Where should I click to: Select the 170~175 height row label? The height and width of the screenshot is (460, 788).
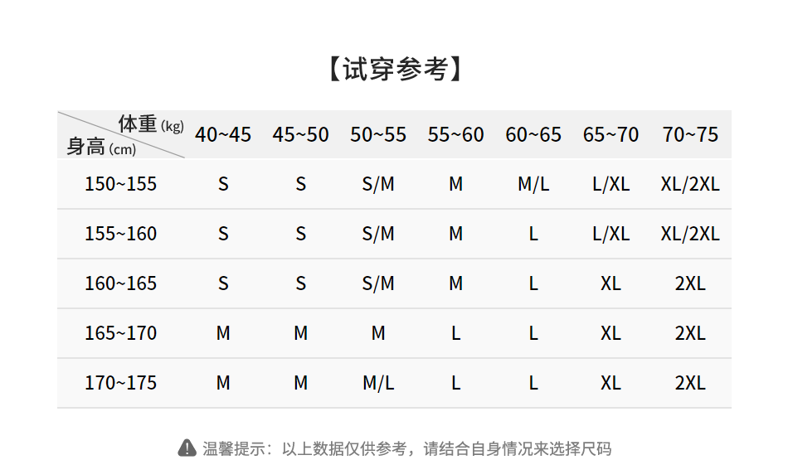120,383
